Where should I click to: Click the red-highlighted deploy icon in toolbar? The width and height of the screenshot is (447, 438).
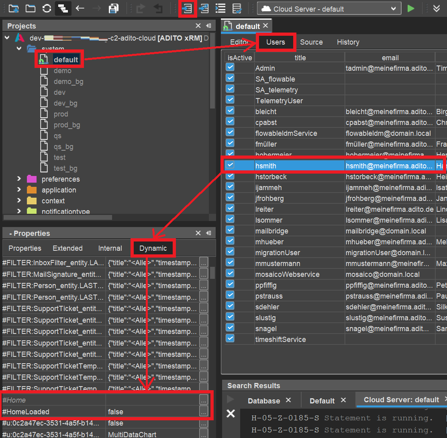click(x=187, y=8)
